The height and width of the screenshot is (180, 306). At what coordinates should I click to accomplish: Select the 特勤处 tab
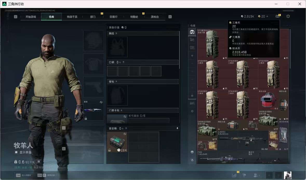[134, 17]
